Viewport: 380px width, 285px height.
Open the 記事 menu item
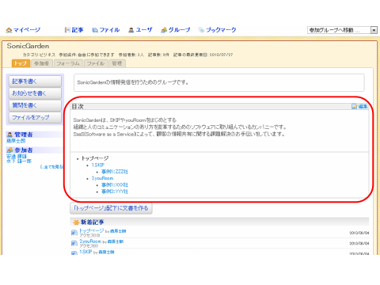(78, 30)
